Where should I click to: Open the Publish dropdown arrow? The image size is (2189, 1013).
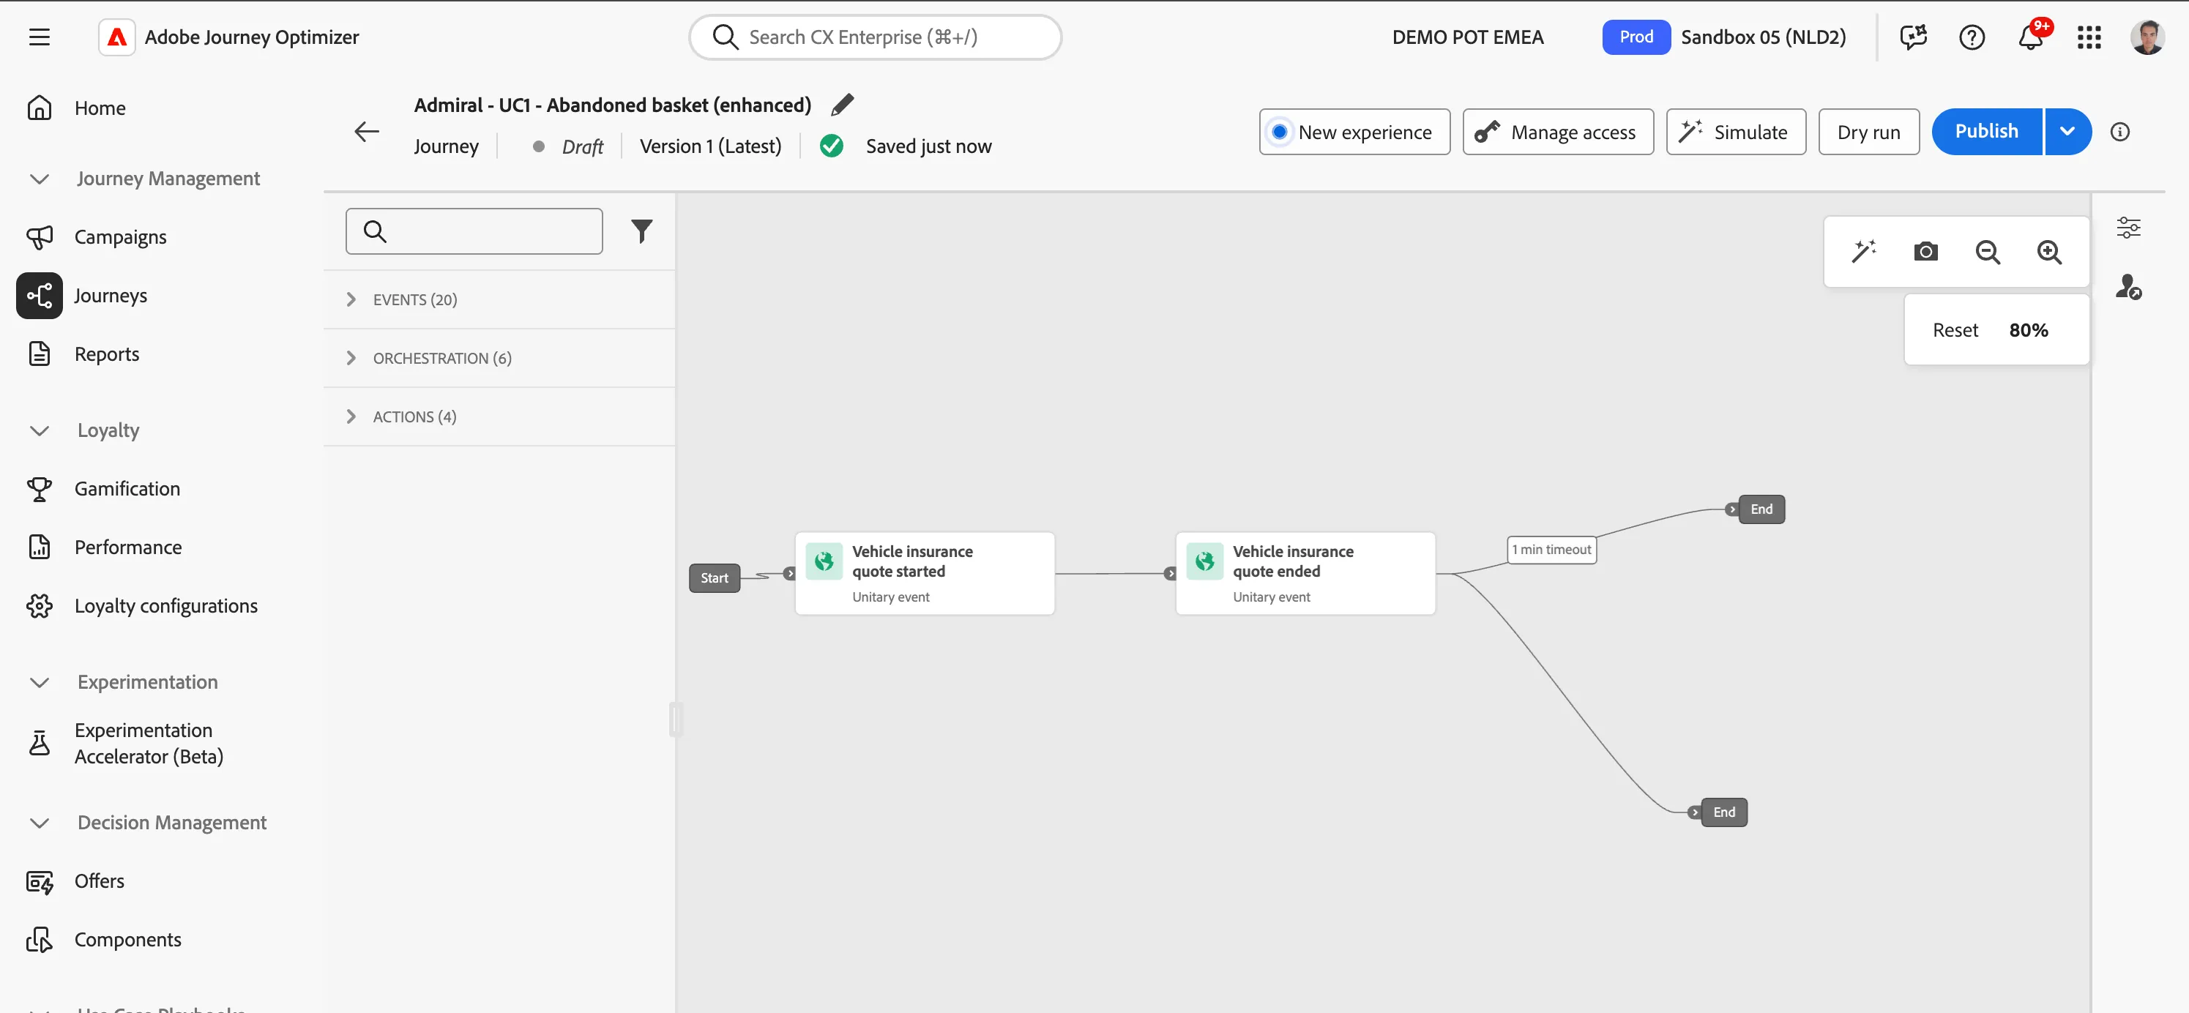[x=2067, y=132]
